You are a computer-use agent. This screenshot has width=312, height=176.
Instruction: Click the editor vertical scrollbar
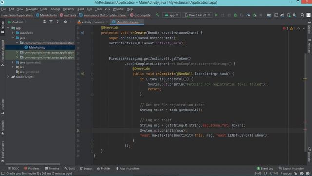305,102
